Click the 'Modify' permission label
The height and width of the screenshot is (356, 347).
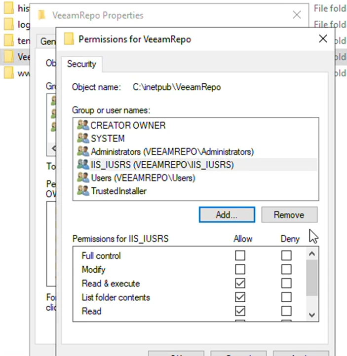(x=93, y=270)
